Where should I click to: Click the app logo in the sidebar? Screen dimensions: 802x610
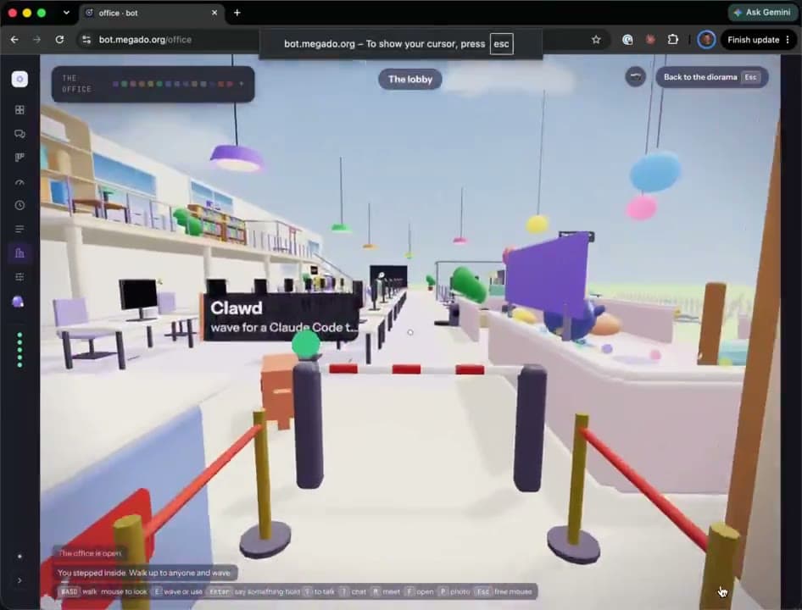pyautogui.click(x=19, y=79)
